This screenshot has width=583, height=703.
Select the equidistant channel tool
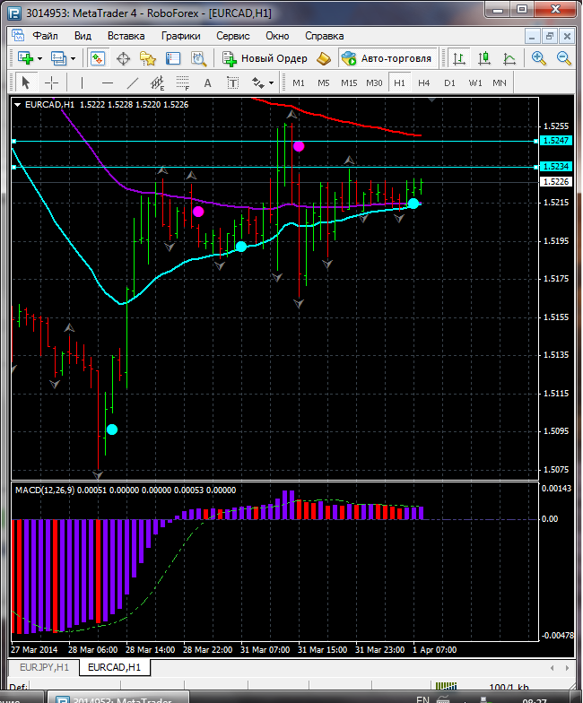pos(158,82)
